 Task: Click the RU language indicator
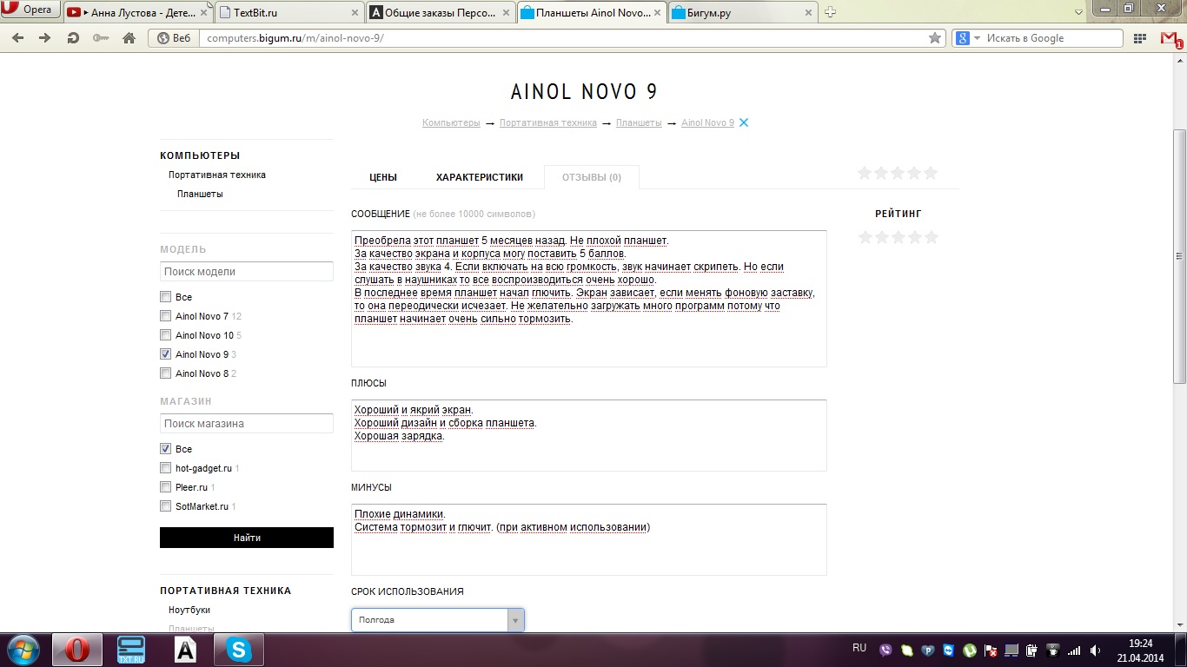click(x=859, y=648)
